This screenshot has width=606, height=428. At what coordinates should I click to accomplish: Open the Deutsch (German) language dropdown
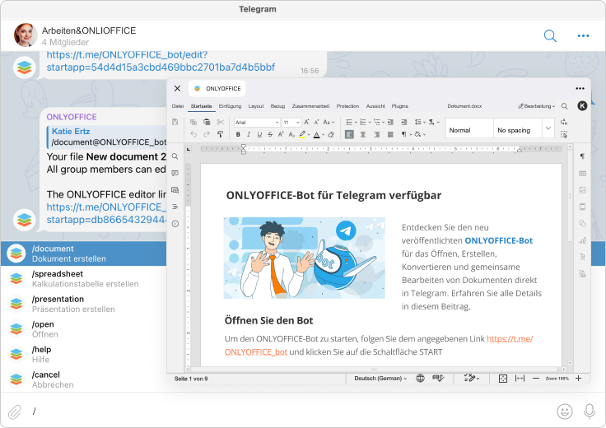tap(380, 379)
